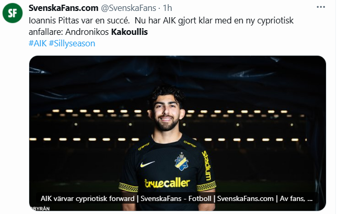Open the three-dot more options menu

coord(321,7)
